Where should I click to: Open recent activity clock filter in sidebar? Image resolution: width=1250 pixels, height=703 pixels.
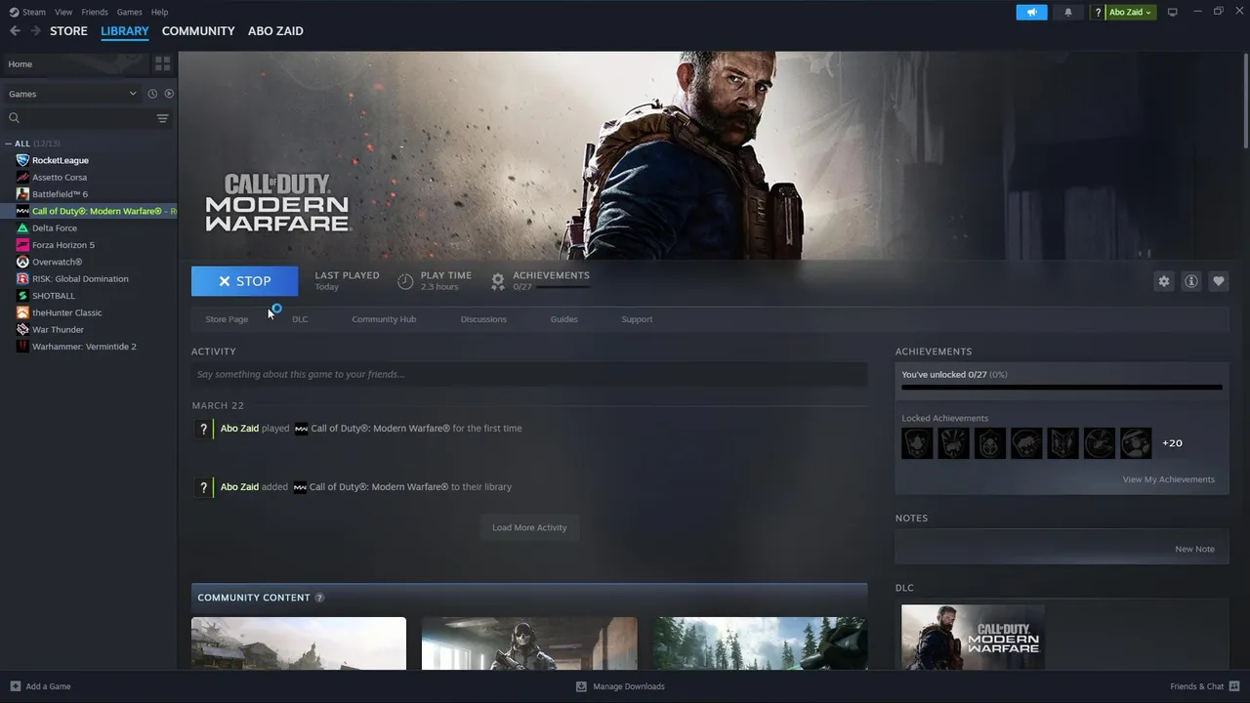coord(152,94)
